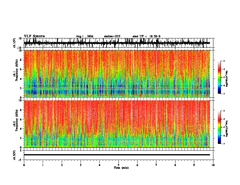Click the 'ch.1(V)' waveform axis label

[x=15, y=43]
